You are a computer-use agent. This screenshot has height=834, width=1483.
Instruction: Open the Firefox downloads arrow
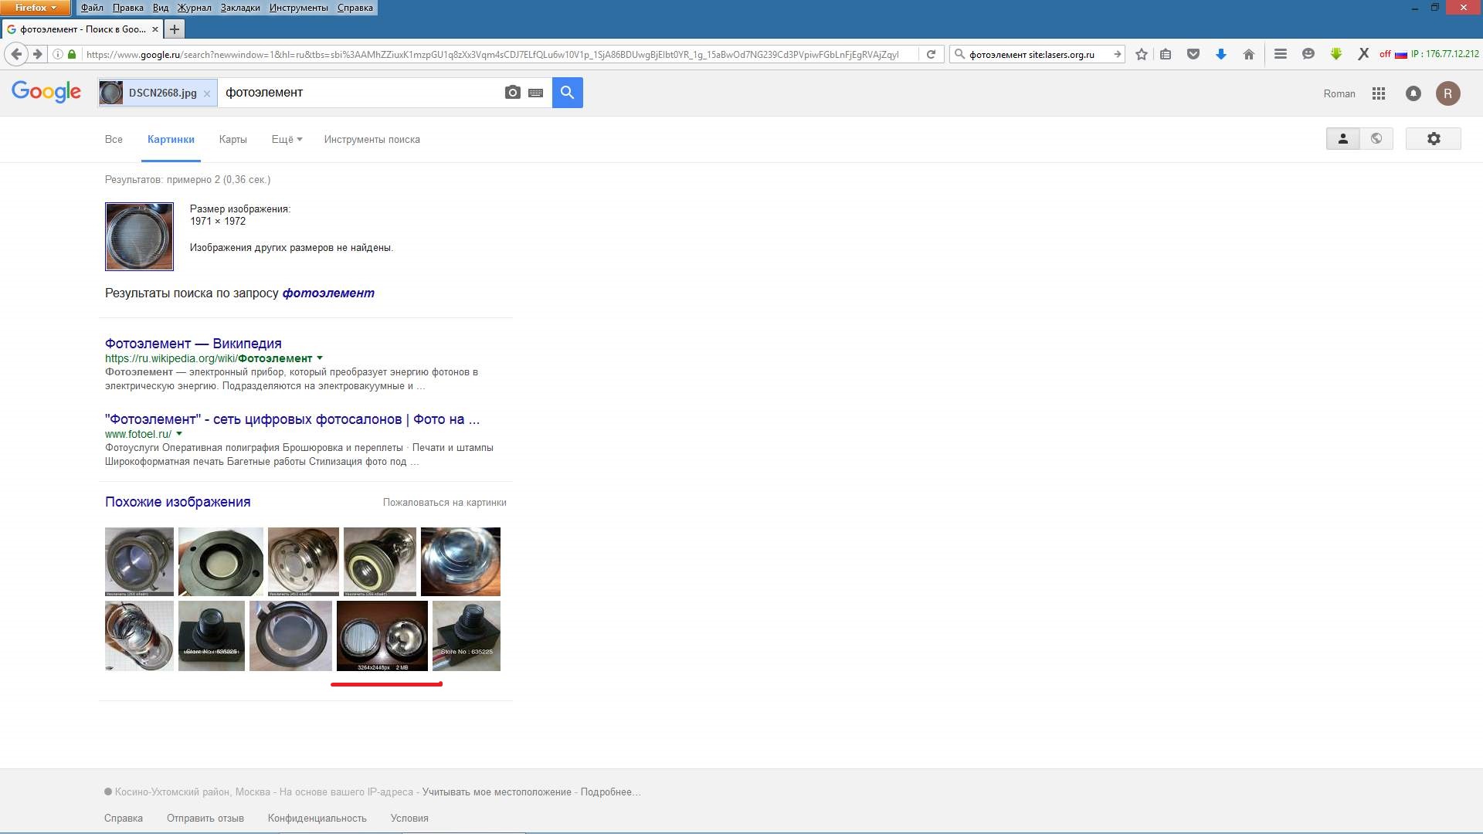[1221, 54]
